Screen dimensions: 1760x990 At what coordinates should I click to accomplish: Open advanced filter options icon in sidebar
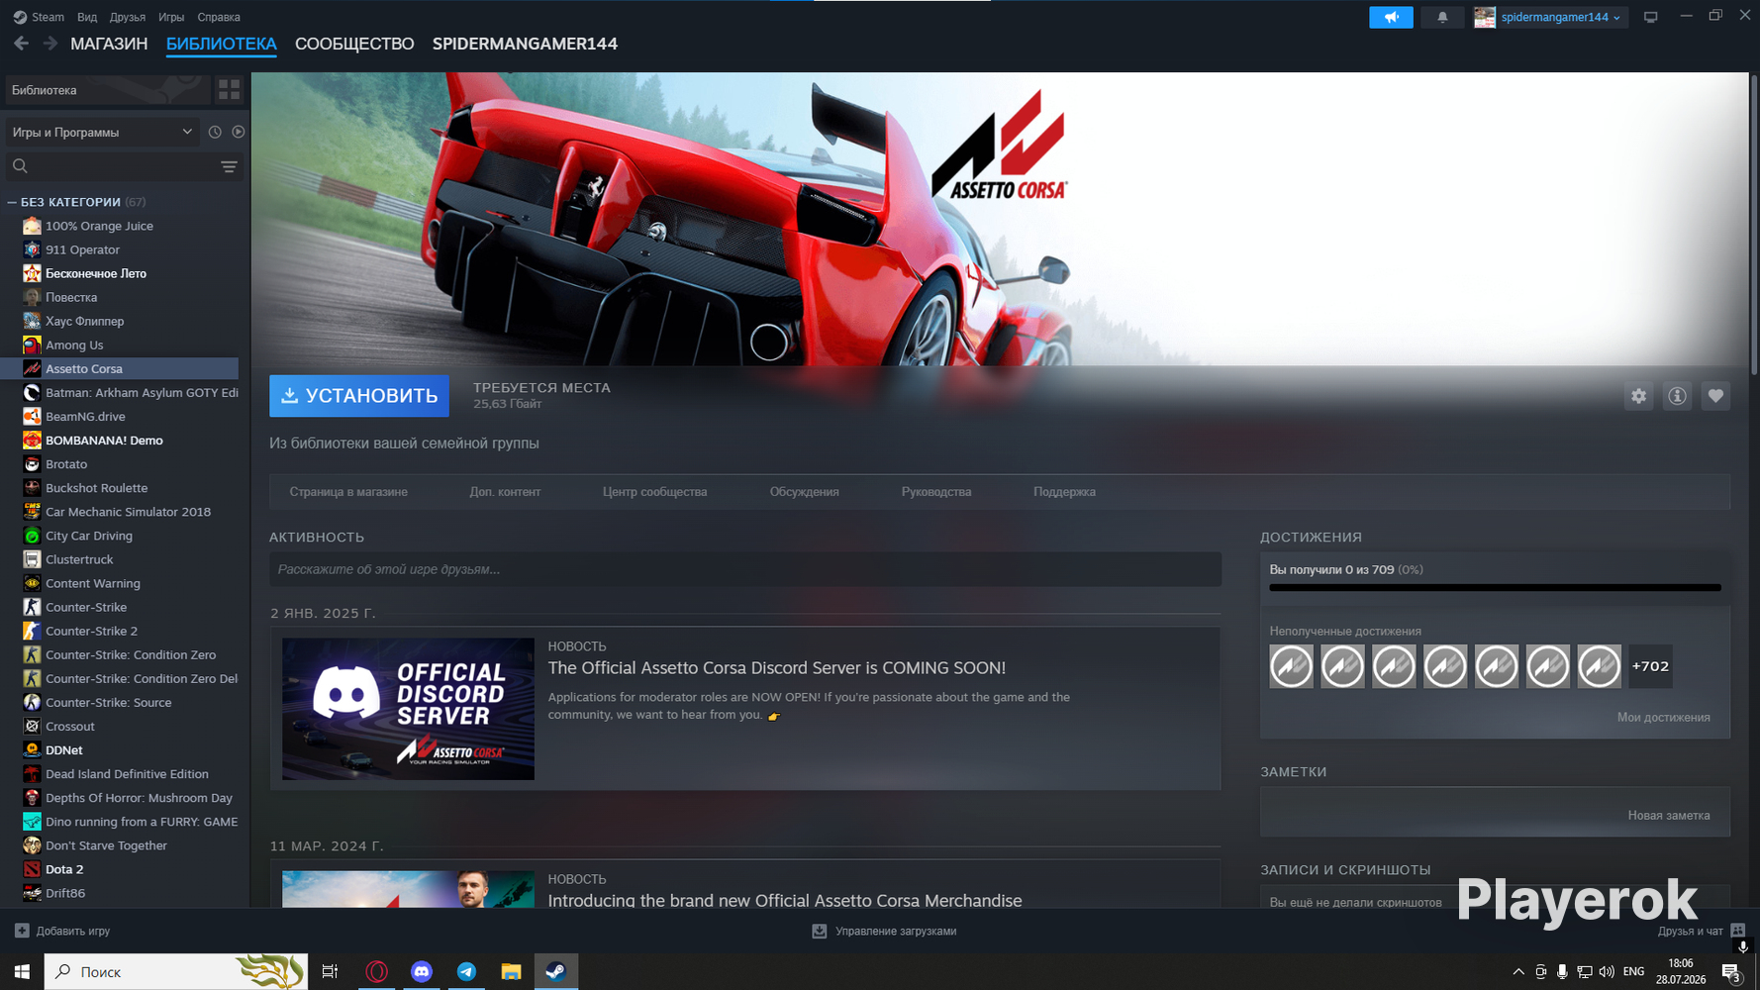[229, 166]
